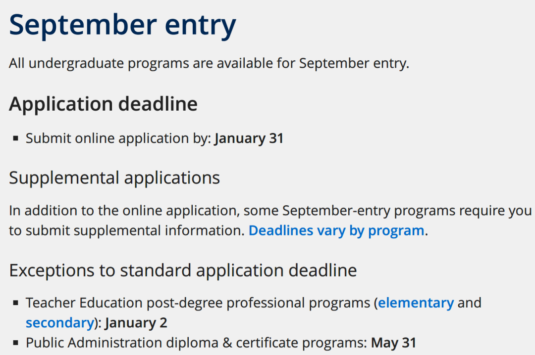Viewport: 535px width, 355px height.
Task: Open the "Deadlines vary by program" link
Action: (336, 231)
